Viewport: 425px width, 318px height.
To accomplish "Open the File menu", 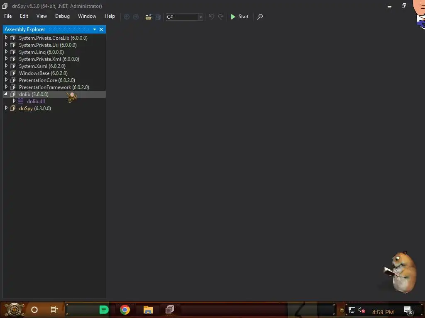I will coord(8,16).
